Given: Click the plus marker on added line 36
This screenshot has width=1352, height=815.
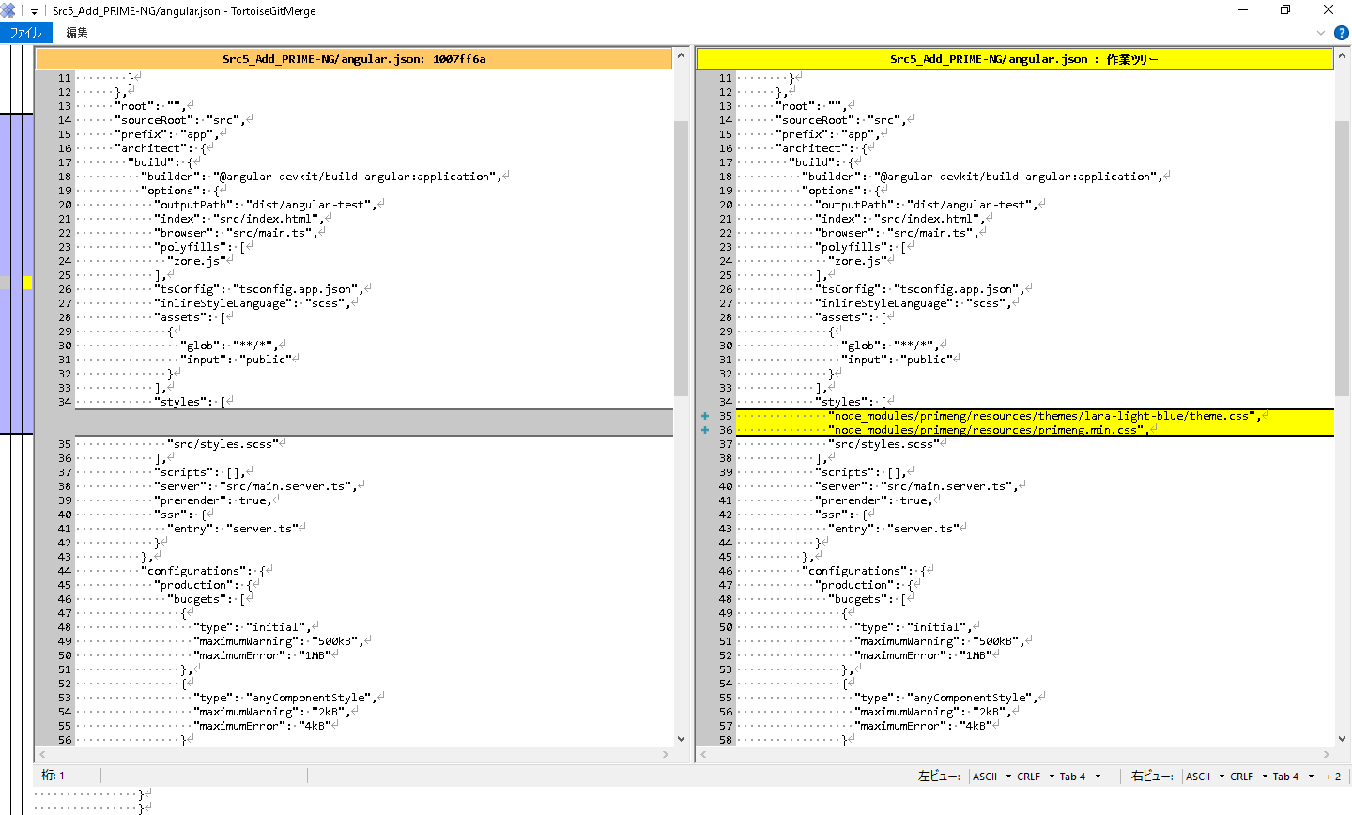Looking at the screenshot, I should [704, 430].
